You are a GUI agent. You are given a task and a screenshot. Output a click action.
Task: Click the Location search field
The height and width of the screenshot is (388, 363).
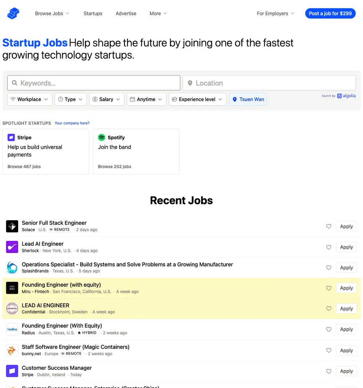point(269,83)
